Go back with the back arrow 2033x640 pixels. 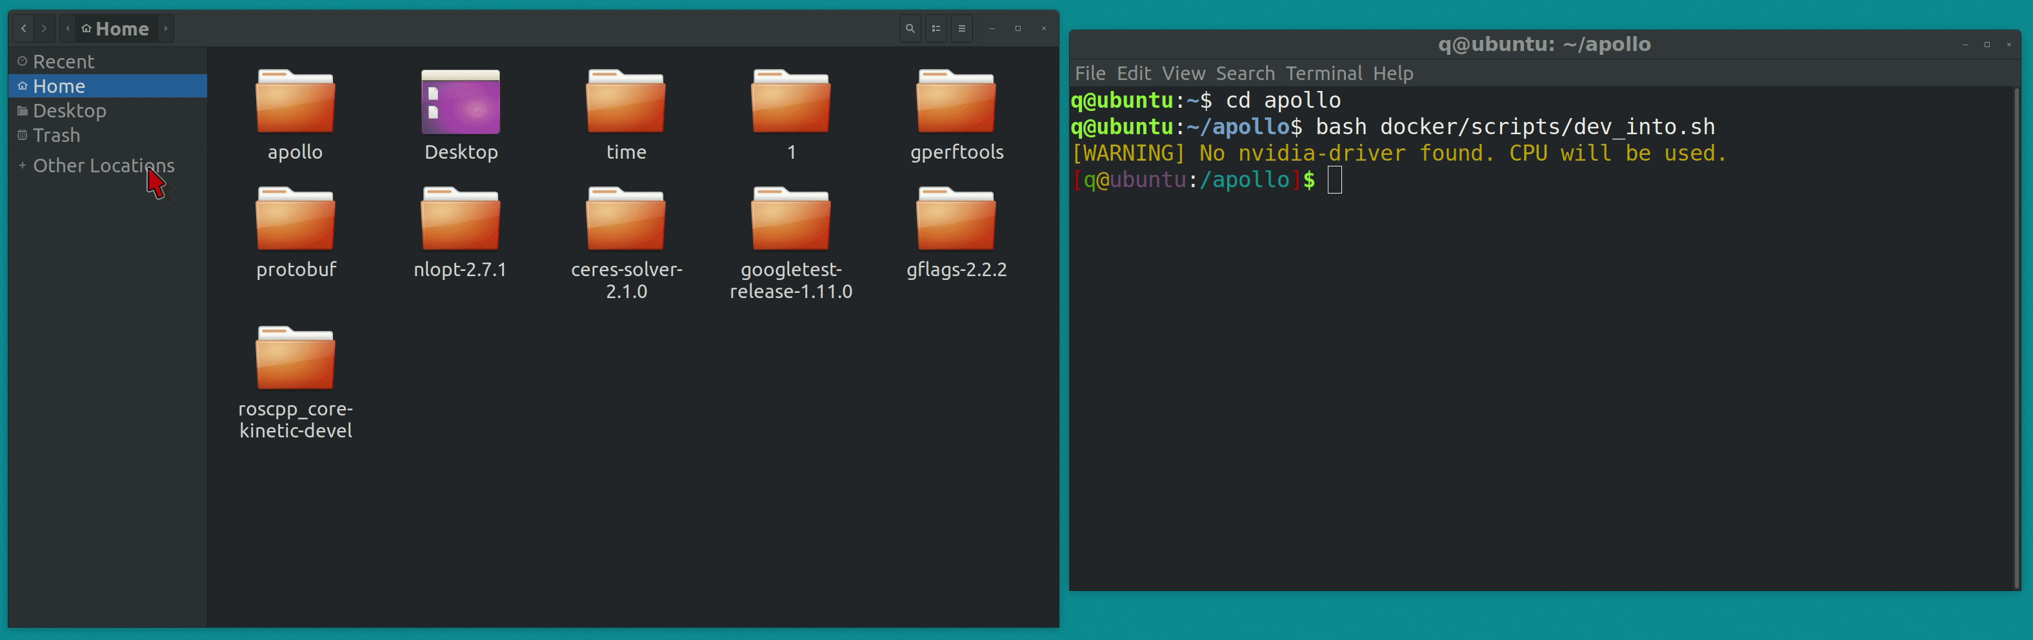click(24, 28)
